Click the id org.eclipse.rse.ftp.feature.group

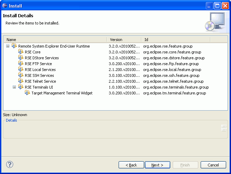pos(171,64)
